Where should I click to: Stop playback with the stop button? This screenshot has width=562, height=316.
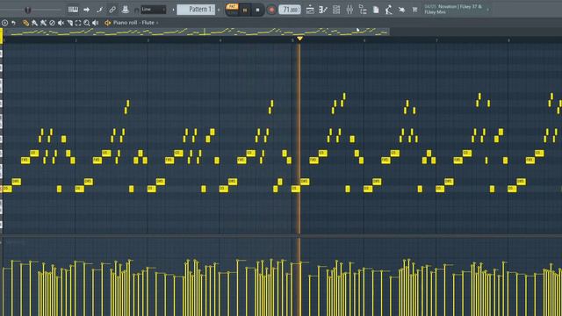[x=257, y=10]
